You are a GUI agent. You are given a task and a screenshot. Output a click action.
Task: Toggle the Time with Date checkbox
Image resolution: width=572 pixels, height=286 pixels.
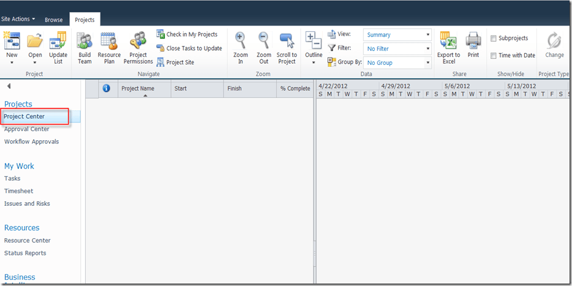click(x=494, y=56)
